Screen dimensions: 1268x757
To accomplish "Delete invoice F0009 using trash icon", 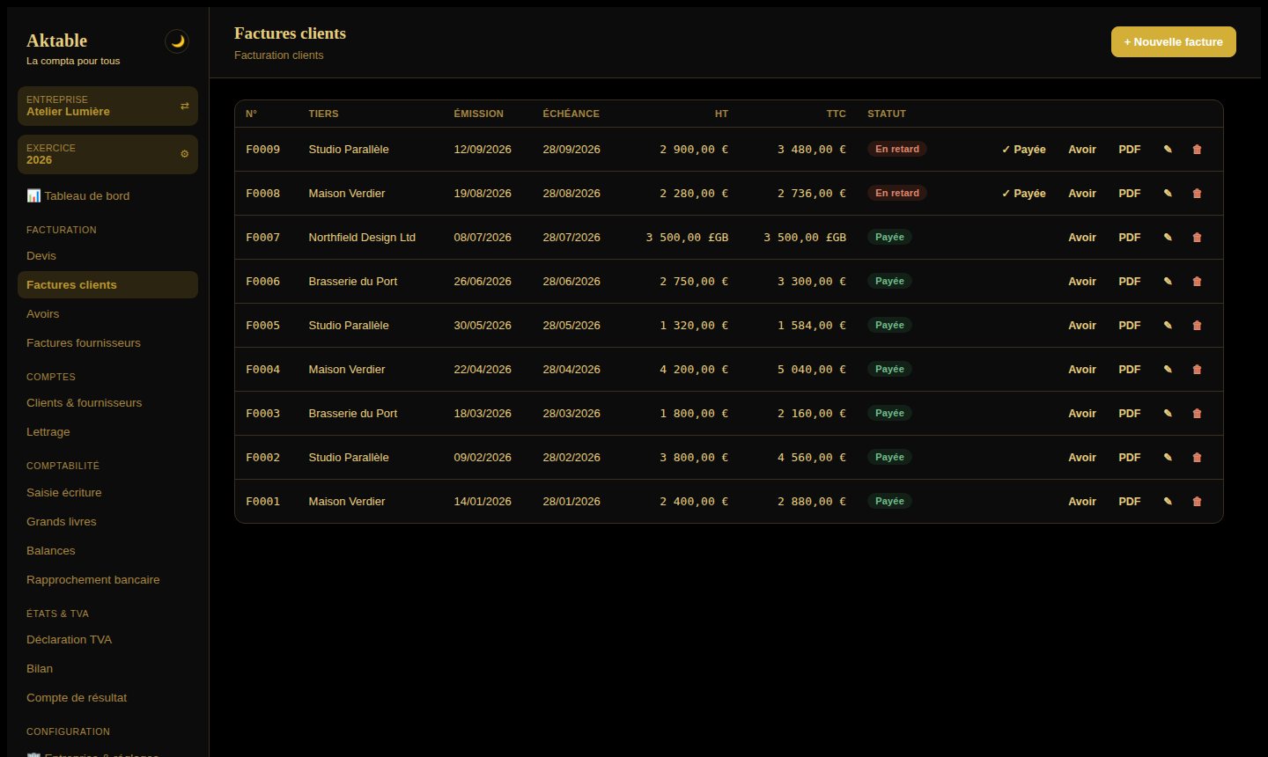I will pyautogui.click(x=1197, y=150).
